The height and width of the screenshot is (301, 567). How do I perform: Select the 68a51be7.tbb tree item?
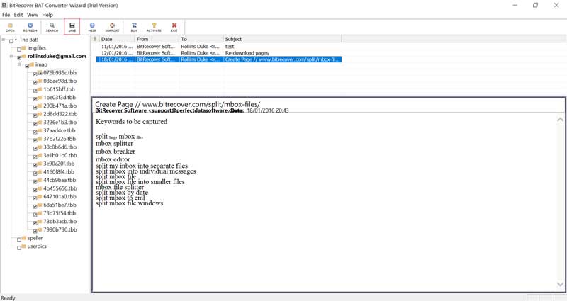(x=60, y=205)
